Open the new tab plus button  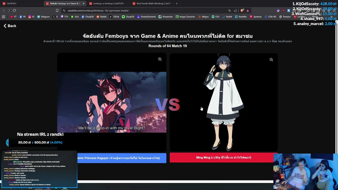point(177,3)
